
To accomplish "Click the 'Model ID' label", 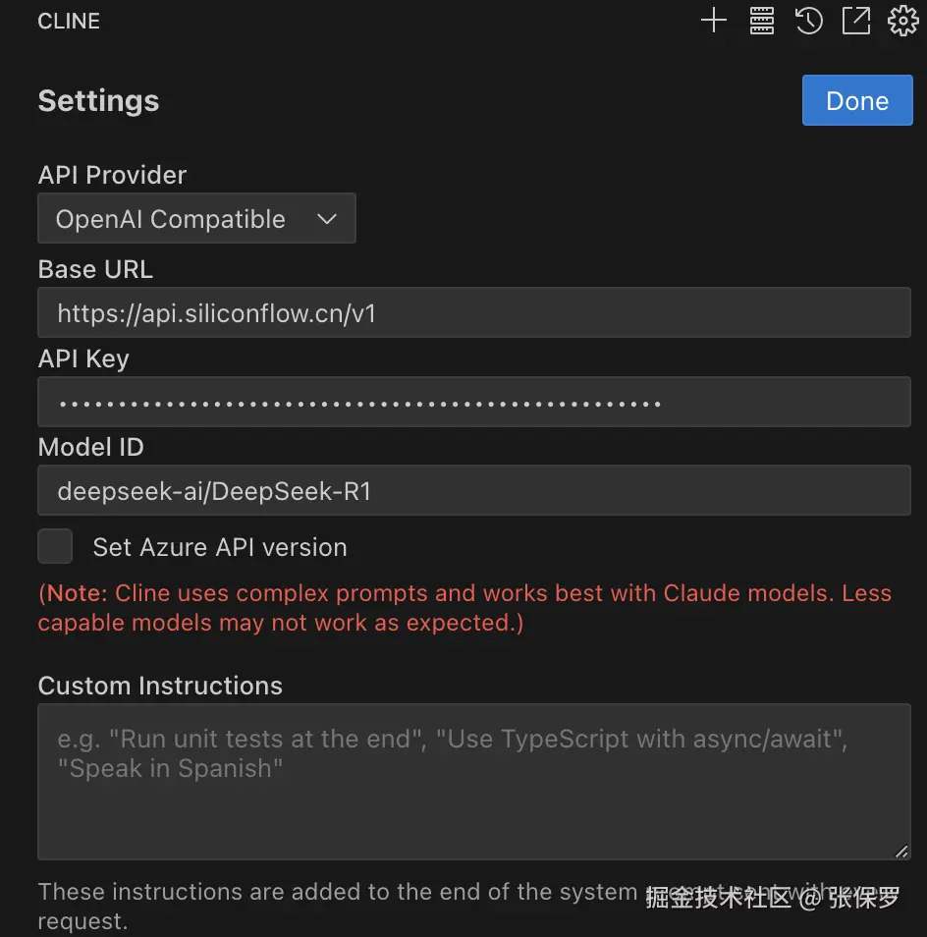I will click(90, 447).
